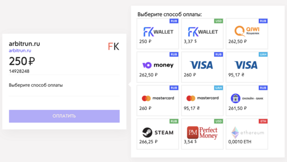Select the Онлайн-банк payment option

coord(247,101)
